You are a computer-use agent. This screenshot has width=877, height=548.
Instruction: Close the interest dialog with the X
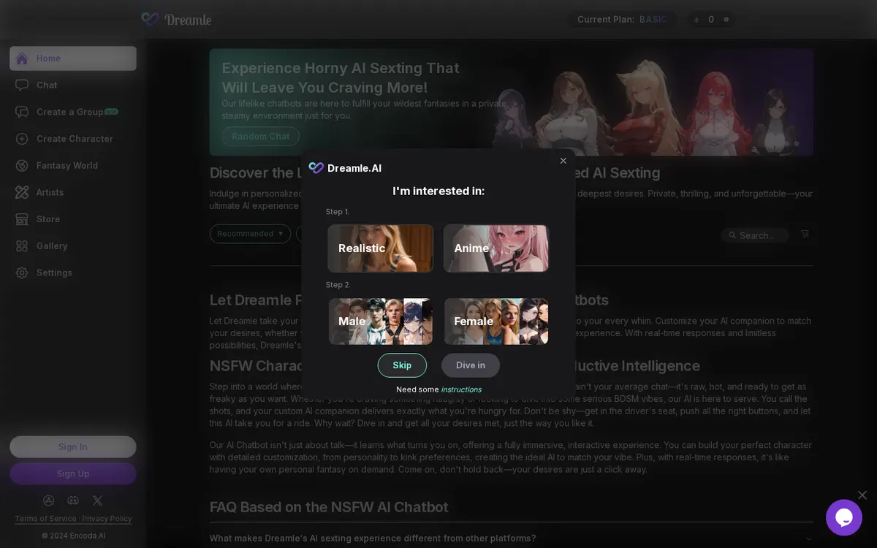[563, 161]
